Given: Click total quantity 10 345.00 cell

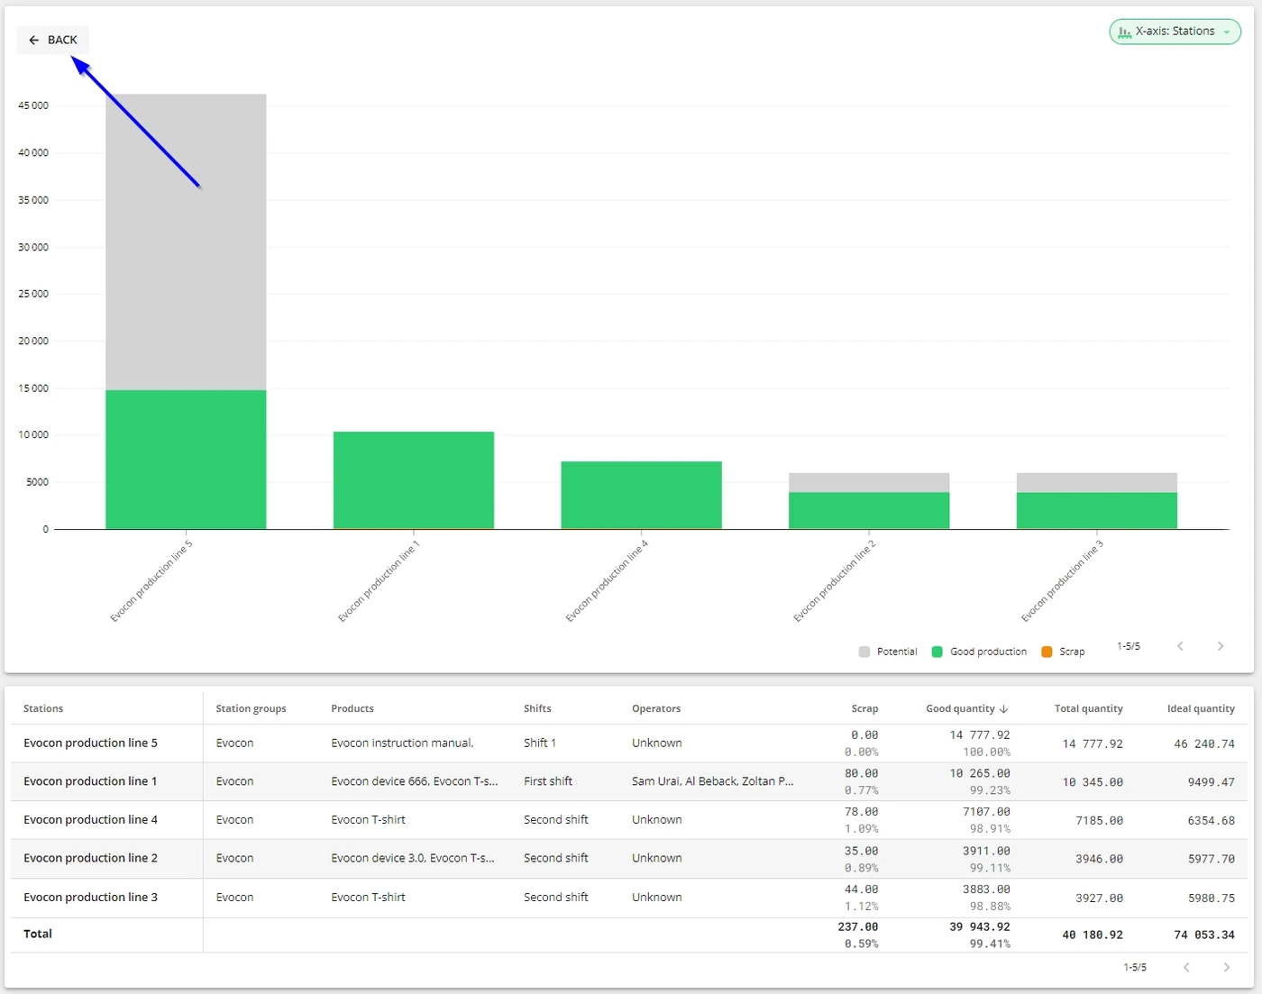Looking at the screenshot, I should pyautogui.click(x=1093, y=782).
